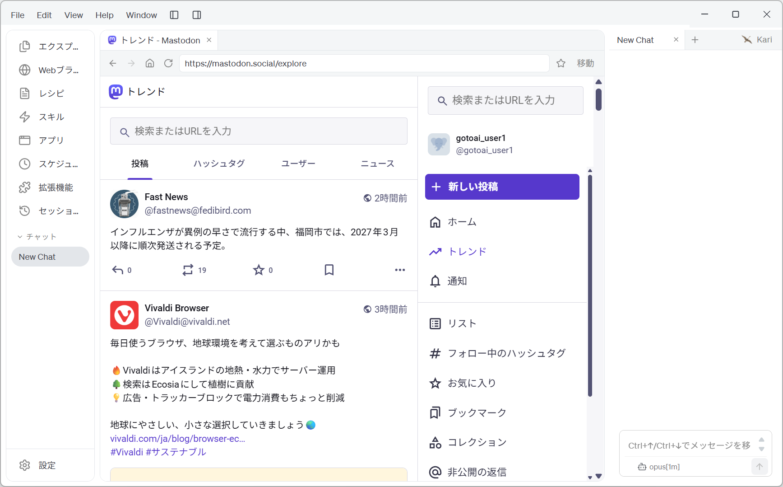
Task: Open the セッショ... sessions sidebar item
Action: pos(50,211)
